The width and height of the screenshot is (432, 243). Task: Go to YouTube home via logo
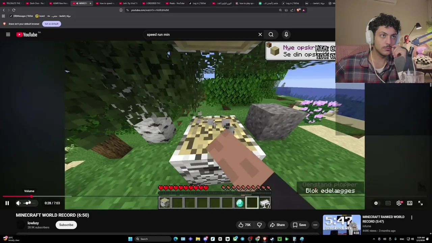click(x=27, y=34)
